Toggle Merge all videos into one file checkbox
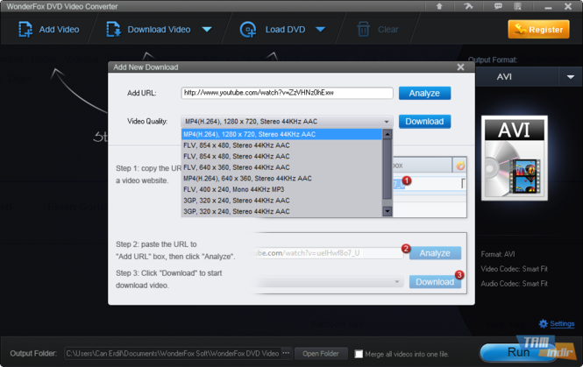Screen dimensions: 583x367 [x=359, y=354]
